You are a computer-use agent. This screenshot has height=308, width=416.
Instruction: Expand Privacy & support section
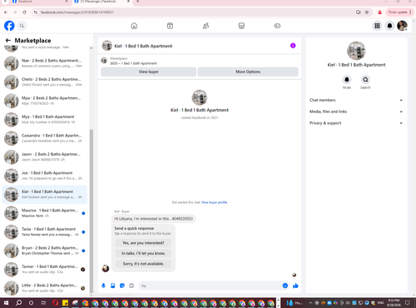pyautogui.click(x=356, y=123)
